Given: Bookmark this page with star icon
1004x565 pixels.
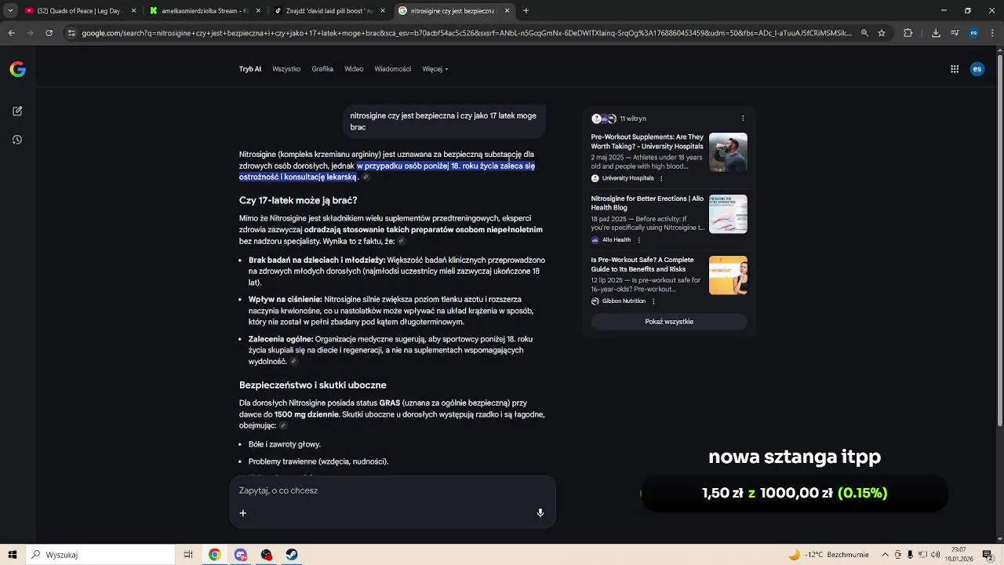Looking at the screenshot, I should [x=882, y=33].
